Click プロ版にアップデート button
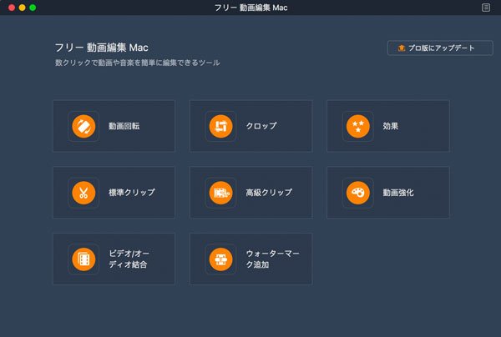Viewport: 501px width, 337px height. click(440, 48)
